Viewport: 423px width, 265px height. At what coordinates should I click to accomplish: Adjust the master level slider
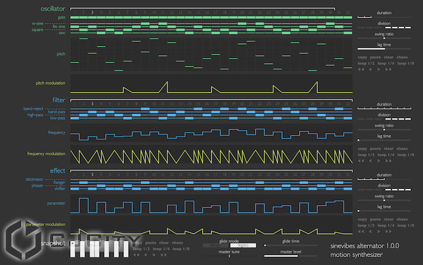291,256
